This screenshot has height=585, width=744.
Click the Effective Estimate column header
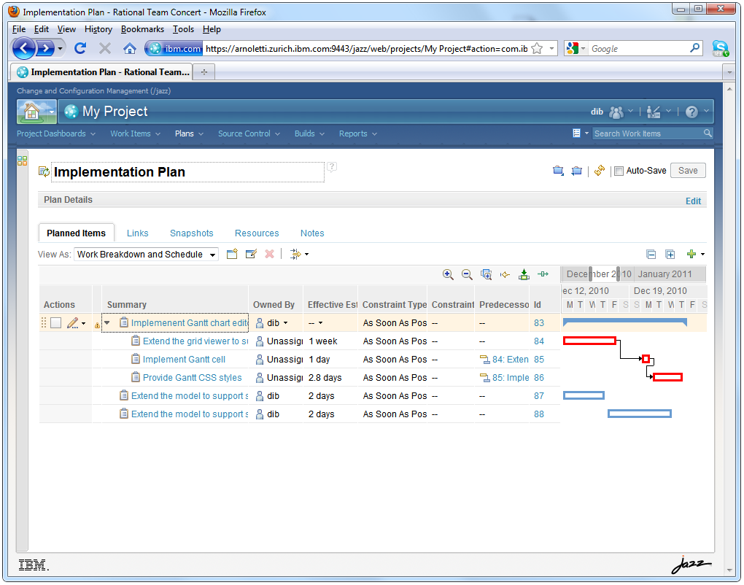click(332, 305)
